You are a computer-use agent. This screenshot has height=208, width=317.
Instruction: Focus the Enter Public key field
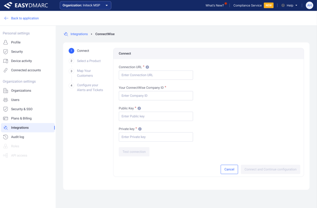pyautogui.click(x=156, y=116)
